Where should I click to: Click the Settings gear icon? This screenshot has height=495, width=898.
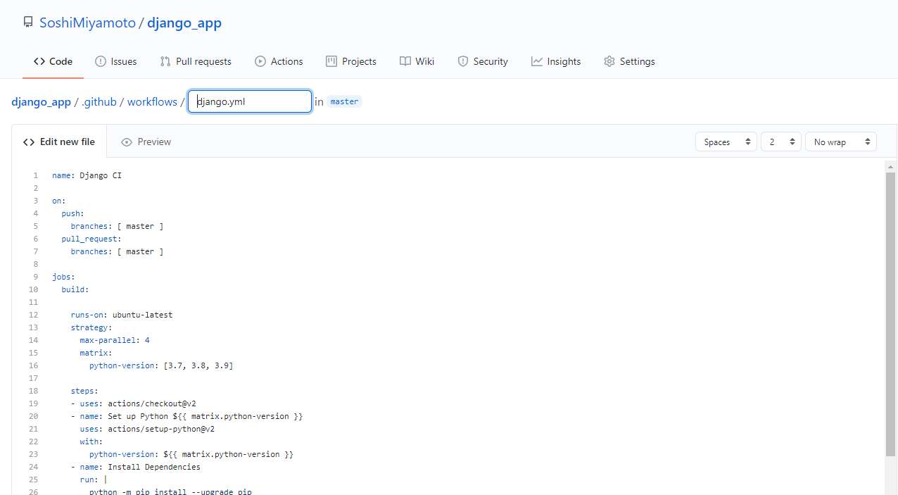tap(609, 61)
